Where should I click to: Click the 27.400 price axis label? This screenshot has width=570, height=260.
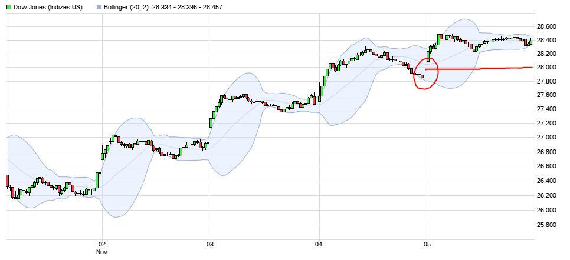pyautogui.click(x=546, y=109)
